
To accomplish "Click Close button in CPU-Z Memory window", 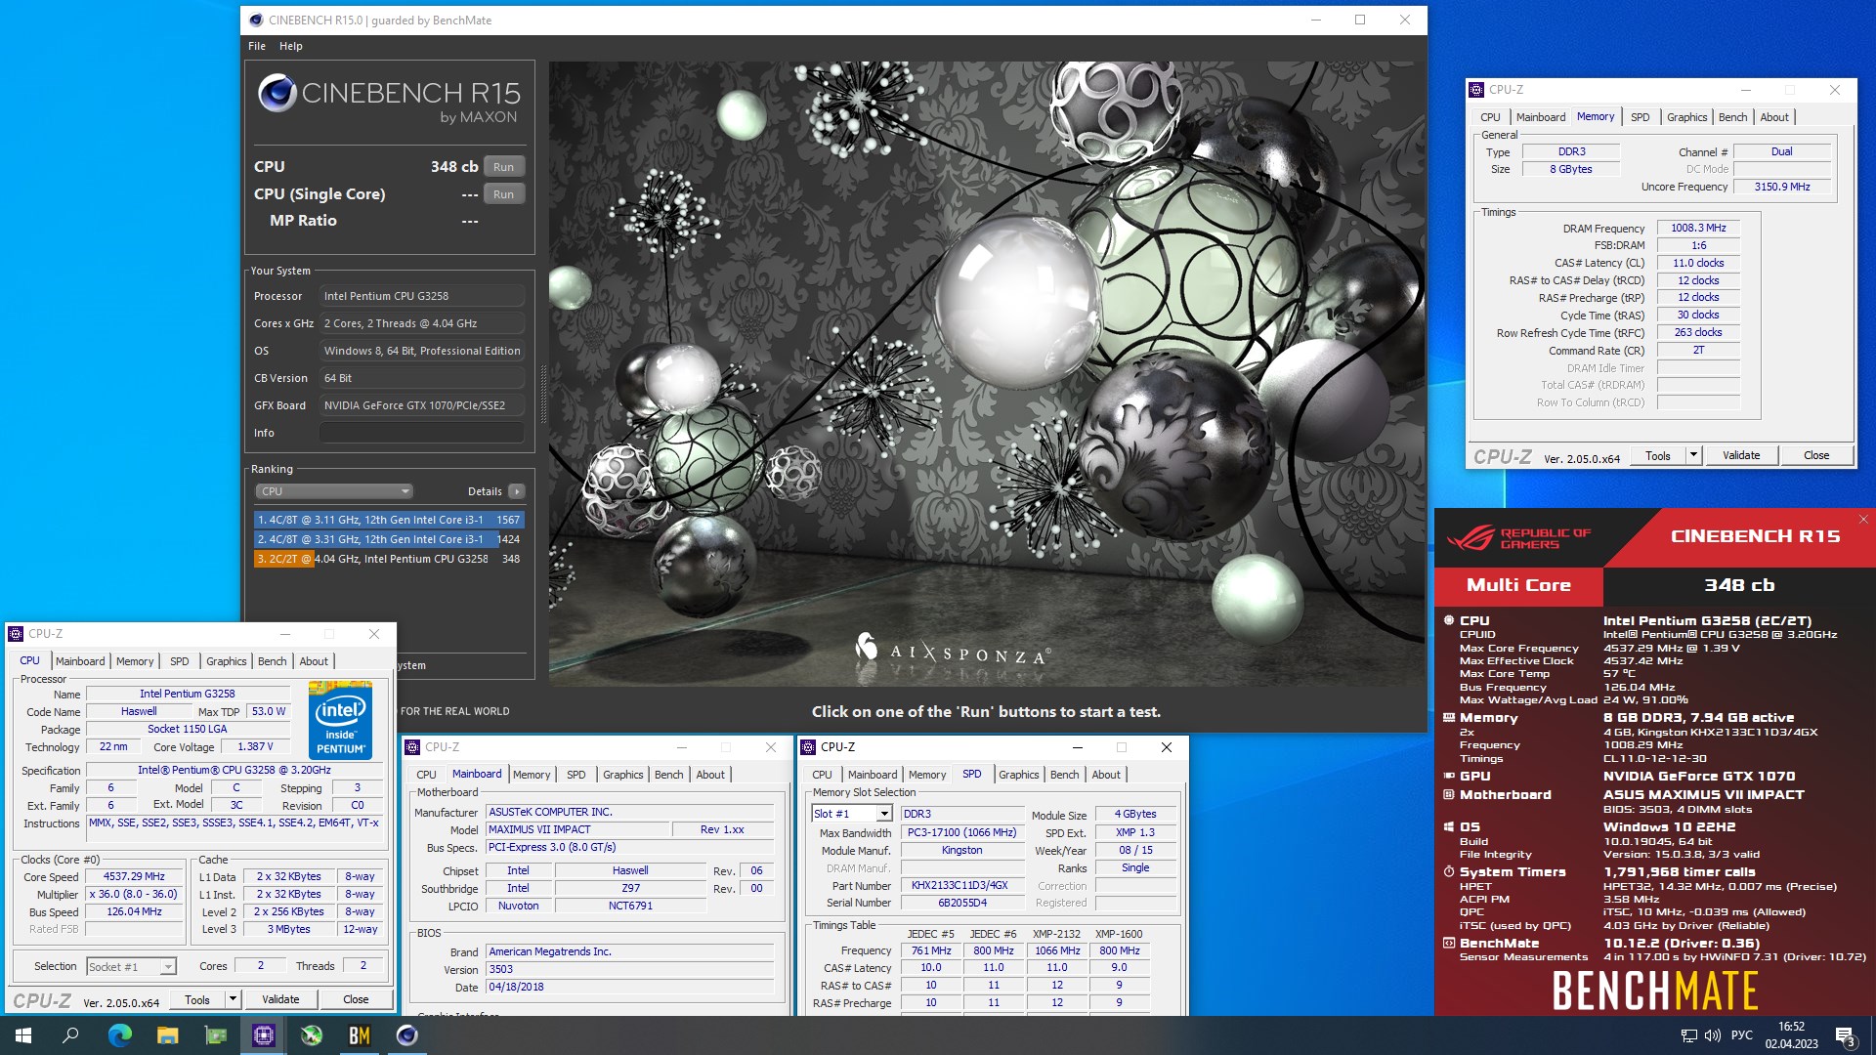I will [1816, 455].
